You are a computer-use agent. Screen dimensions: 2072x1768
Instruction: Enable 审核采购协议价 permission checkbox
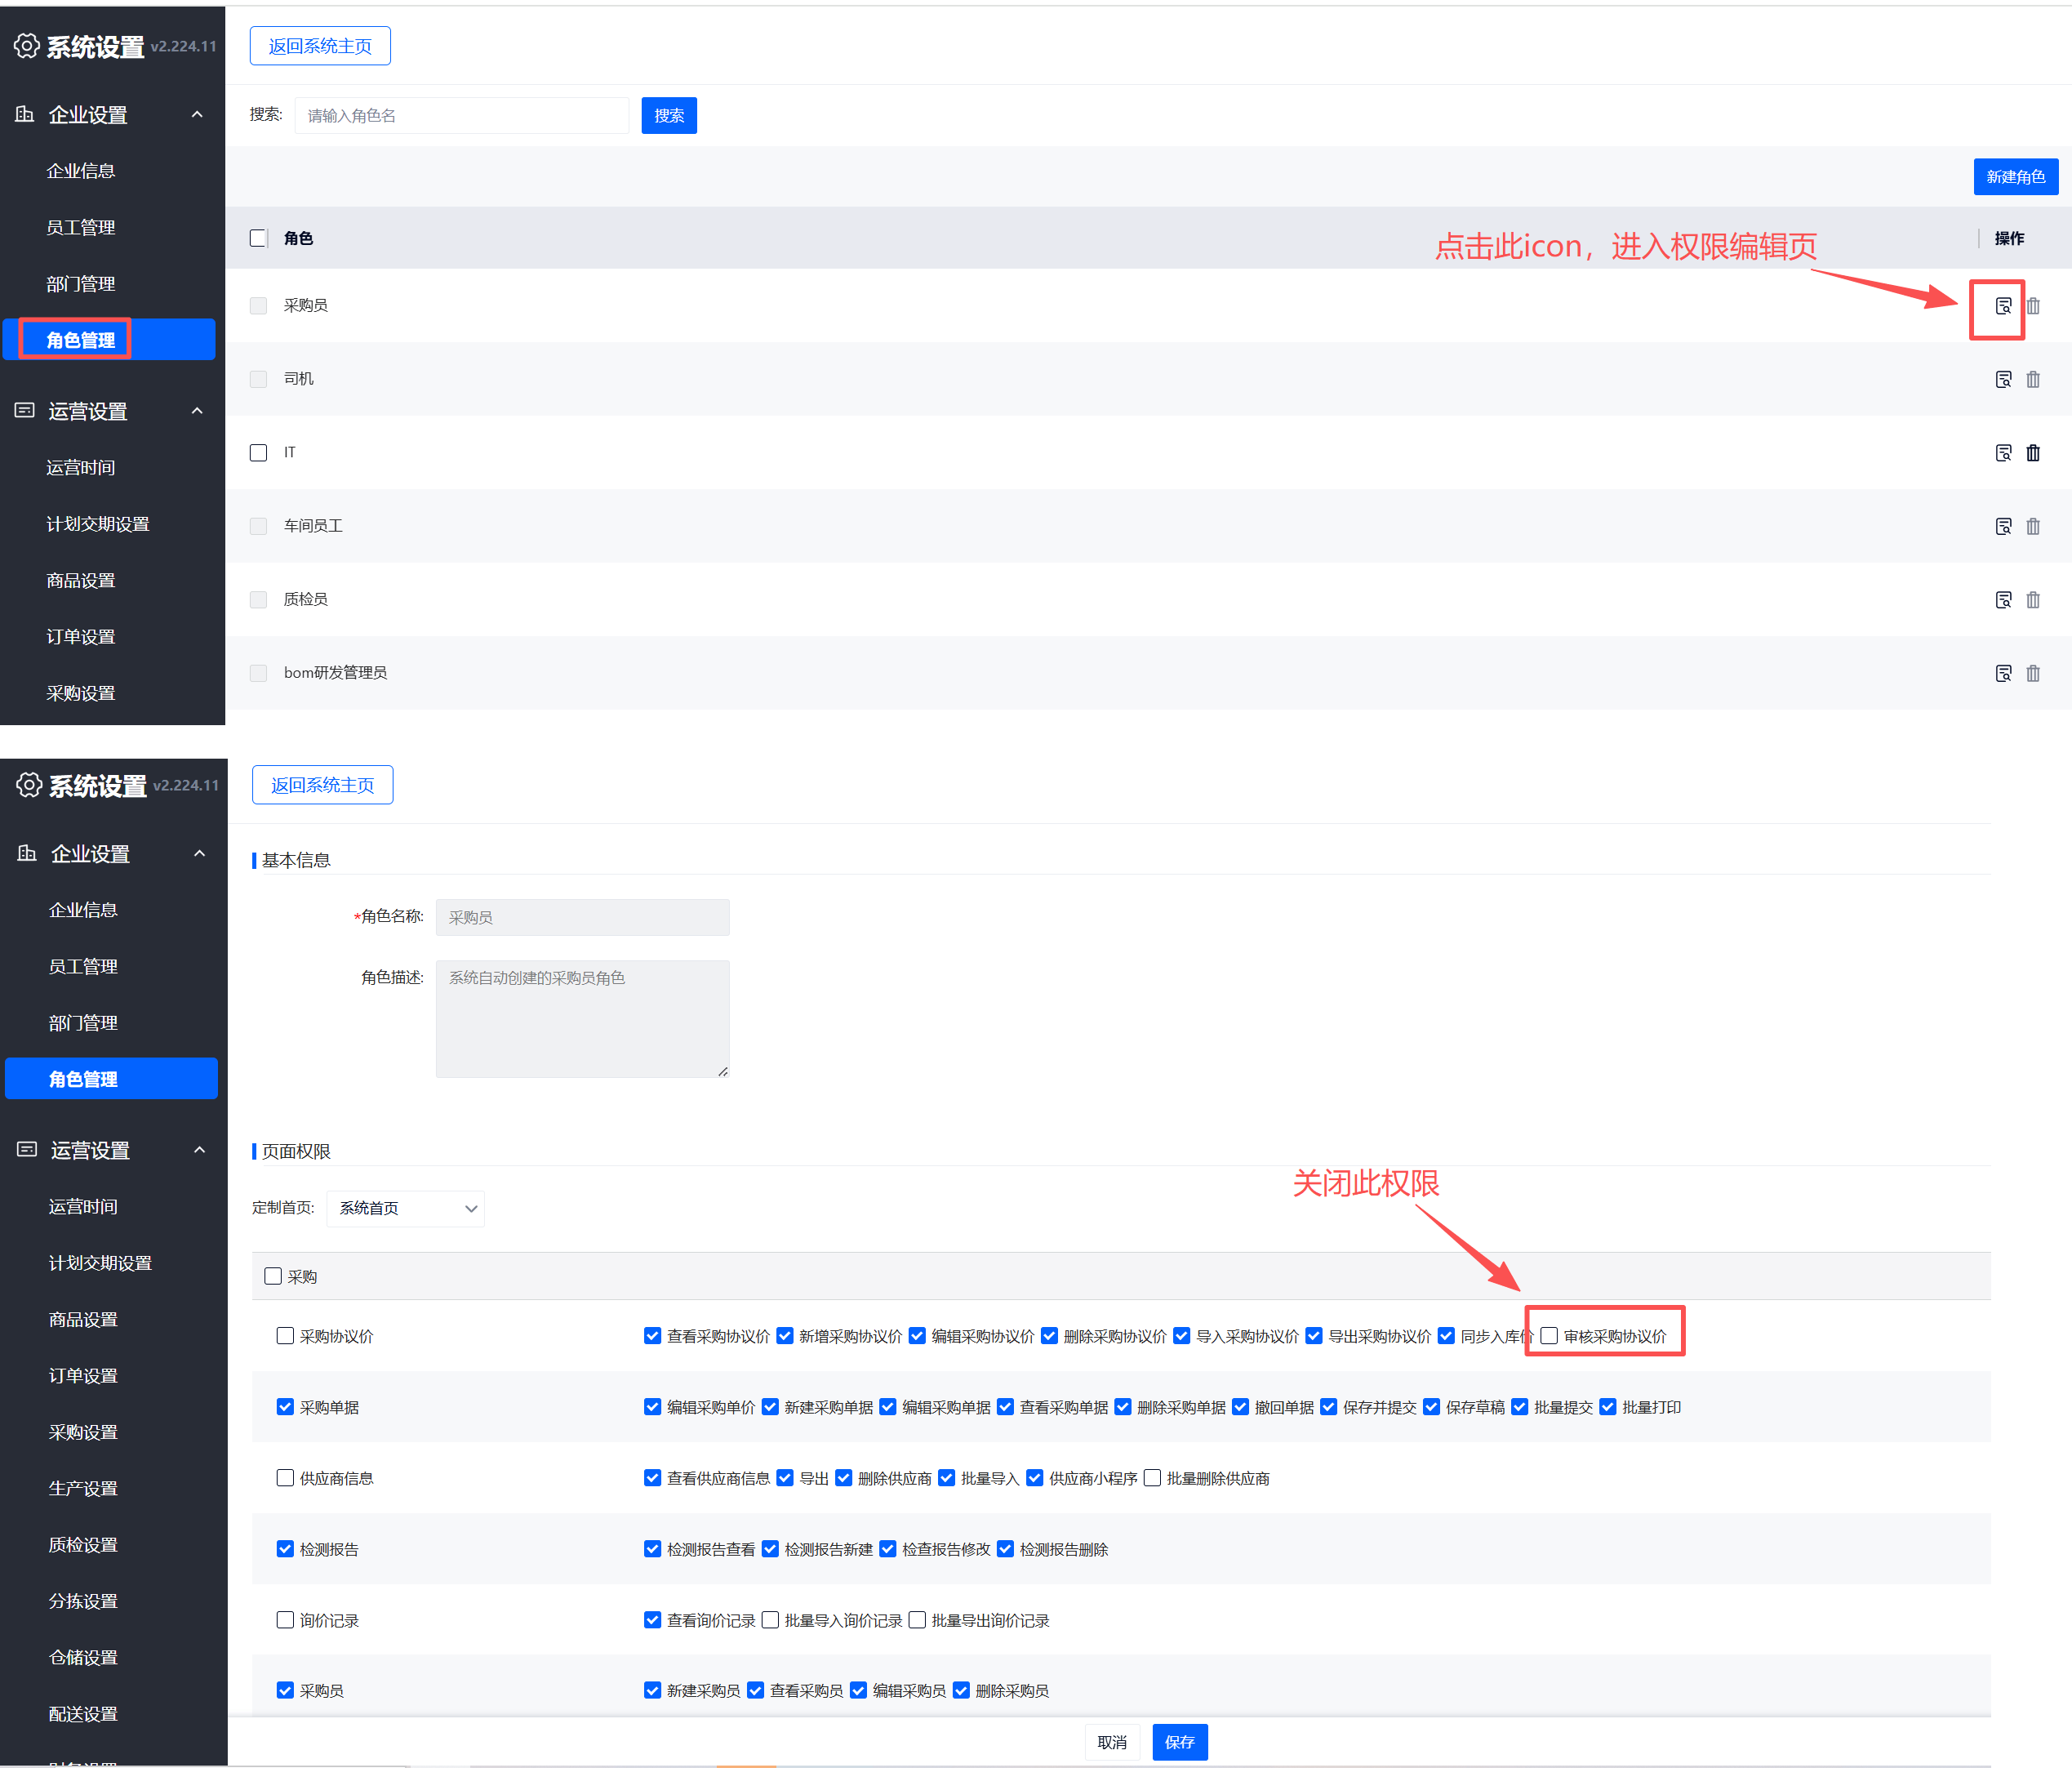(x=1549, y=1336)
